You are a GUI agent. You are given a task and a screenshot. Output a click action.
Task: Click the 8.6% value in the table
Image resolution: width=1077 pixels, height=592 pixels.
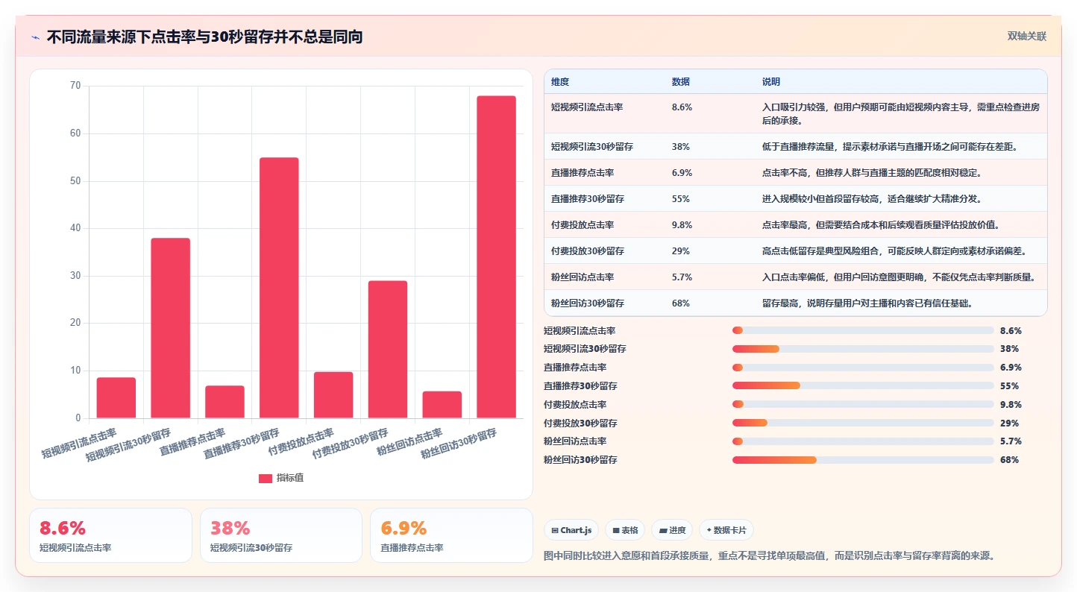click(682, 107)
